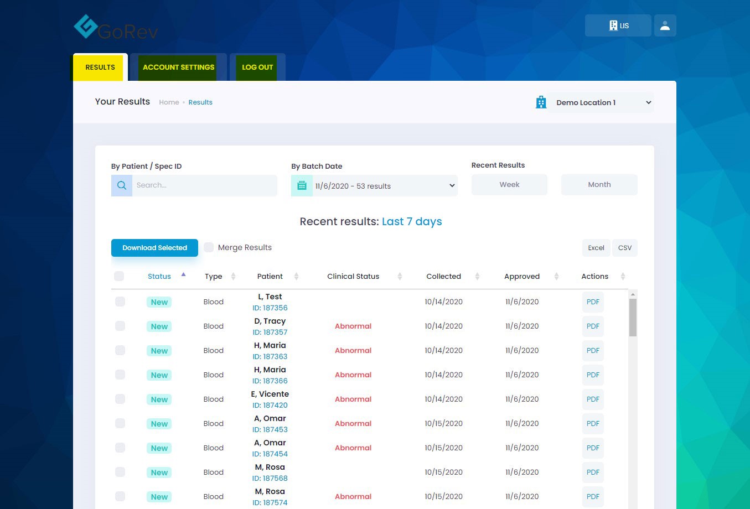Tick the select-all checkbox in table header
This screenshot has width=750, height=509.
pyautogui.click(x=119, y=276)
